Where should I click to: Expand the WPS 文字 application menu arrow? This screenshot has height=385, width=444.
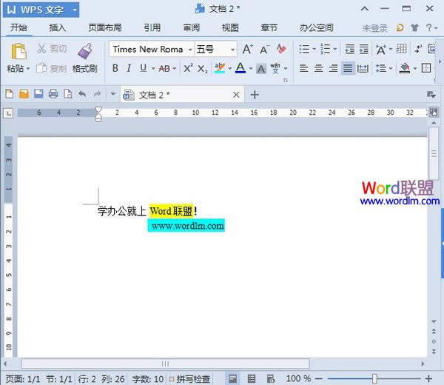tap(75, 8)
